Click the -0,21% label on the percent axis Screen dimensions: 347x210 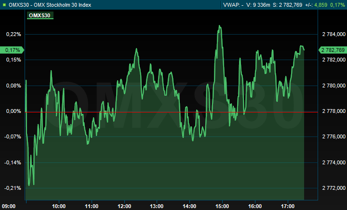point(12,188)
